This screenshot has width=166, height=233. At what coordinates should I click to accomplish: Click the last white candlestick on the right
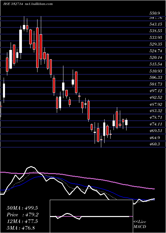coord(126,122)
